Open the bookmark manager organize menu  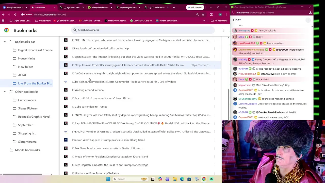point(223,30)
